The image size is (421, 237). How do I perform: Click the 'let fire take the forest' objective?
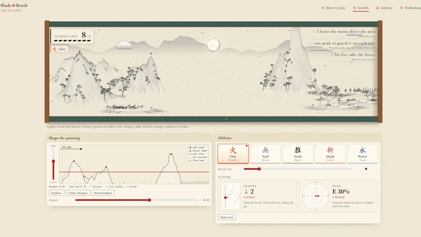(356, 55)
